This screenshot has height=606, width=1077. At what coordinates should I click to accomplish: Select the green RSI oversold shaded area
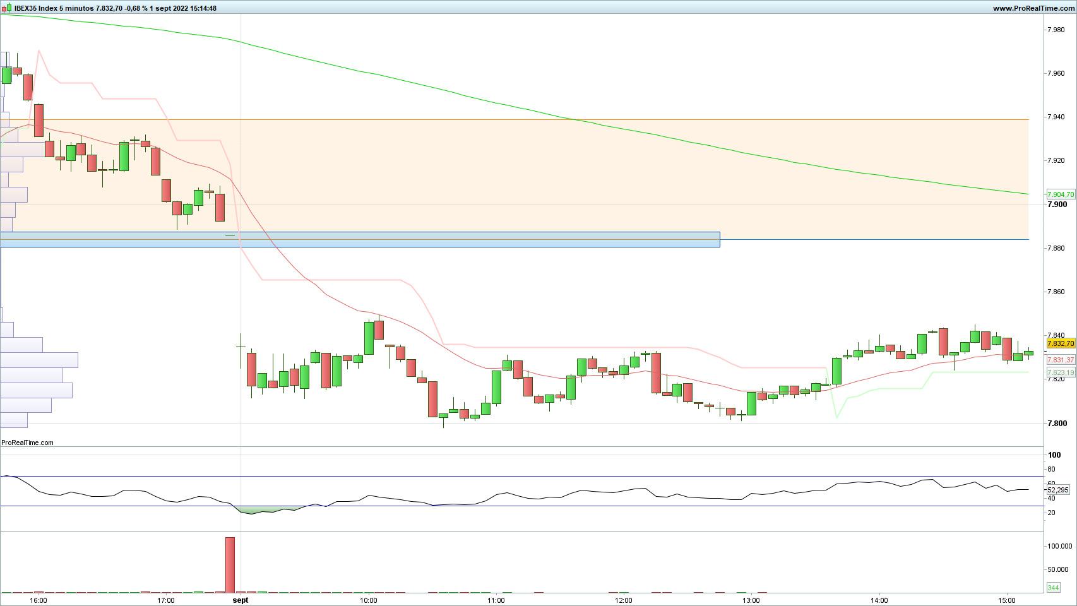(x=268, y=509)
